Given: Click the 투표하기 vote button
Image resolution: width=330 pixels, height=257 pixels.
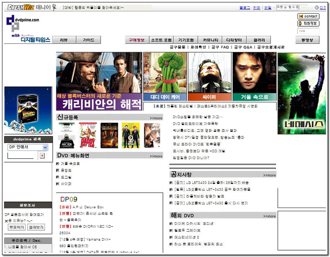Looking at the screenshot, I should point(16,227).
